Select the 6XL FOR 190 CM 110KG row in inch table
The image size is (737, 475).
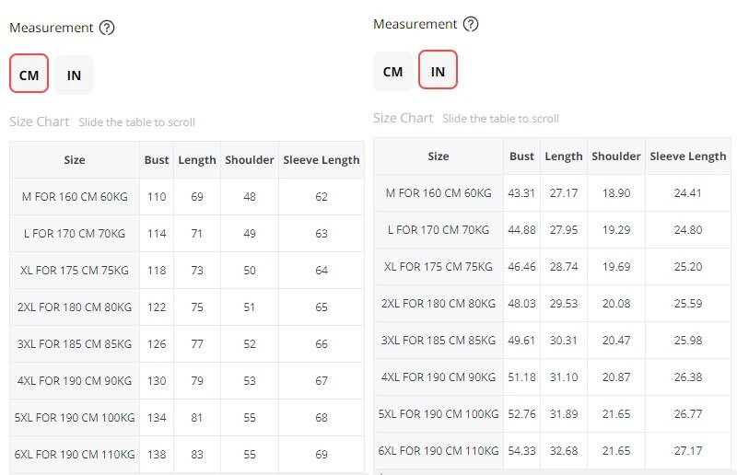coord(439,450)
